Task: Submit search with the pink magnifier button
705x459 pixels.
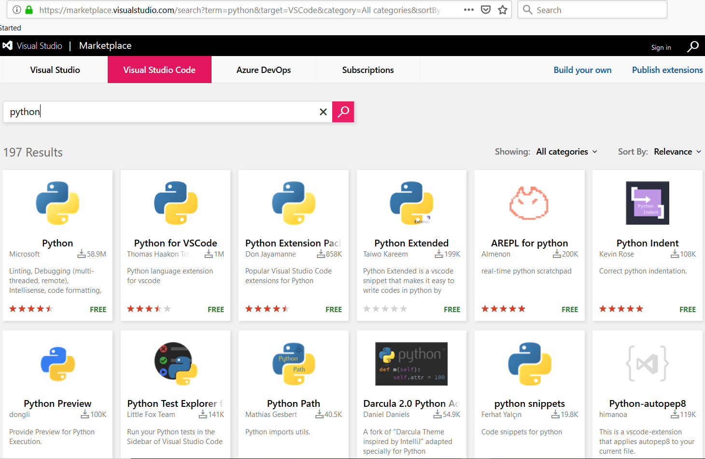Action: pos(343,112)
